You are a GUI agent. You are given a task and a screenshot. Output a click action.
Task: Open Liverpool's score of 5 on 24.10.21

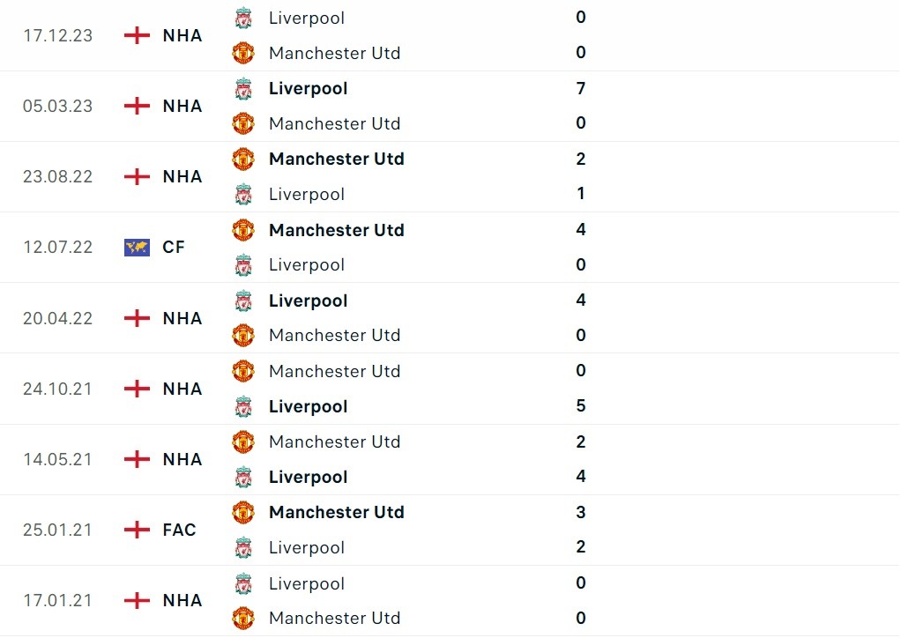coord(580,406)
